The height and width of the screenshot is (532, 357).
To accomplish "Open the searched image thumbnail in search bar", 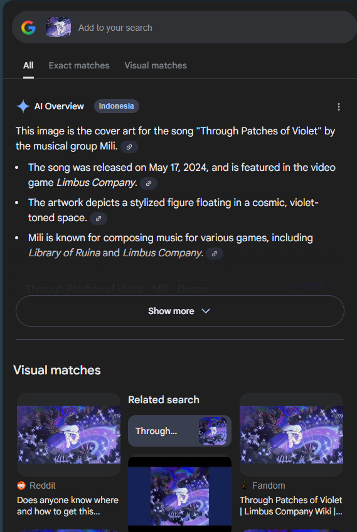I will pyautogui.click(x=58, y=27).
